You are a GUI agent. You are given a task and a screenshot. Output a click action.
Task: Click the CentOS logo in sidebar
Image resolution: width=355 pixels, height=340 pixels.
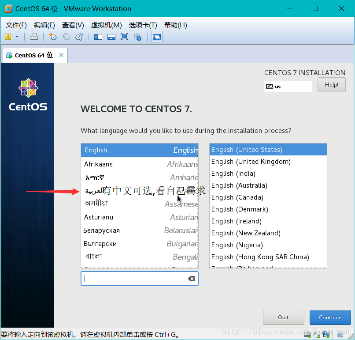(x=28, y=94)
